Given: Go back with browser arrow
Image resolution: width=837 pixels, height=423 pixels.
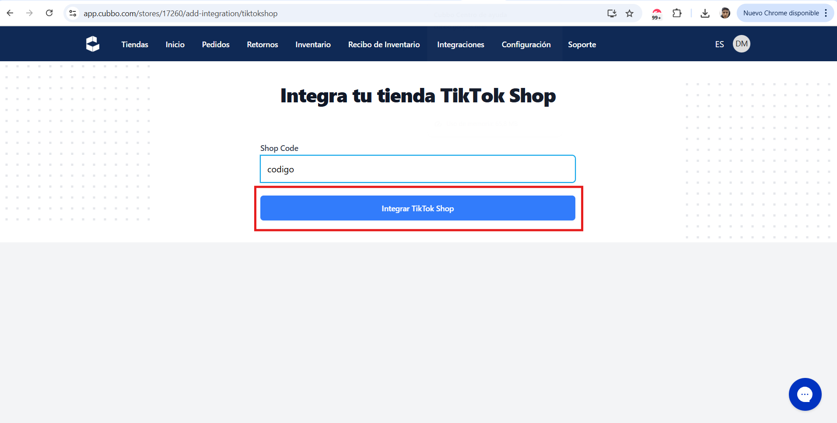Looking at the screenshot, I should point(10,13).
